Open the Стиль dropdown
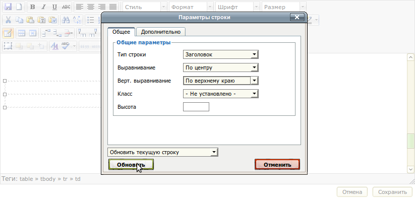This screenshot has width=415, height=203. click(145, 7)
